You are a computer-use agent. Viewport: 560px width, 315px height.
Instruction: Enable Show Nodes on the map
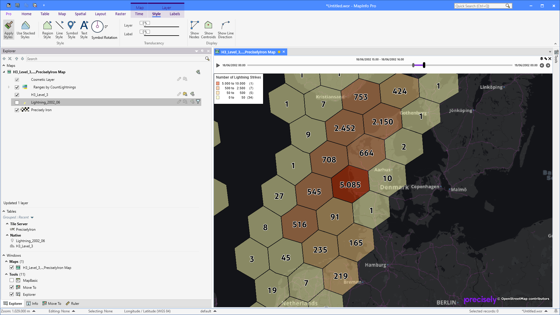point(194,29)
